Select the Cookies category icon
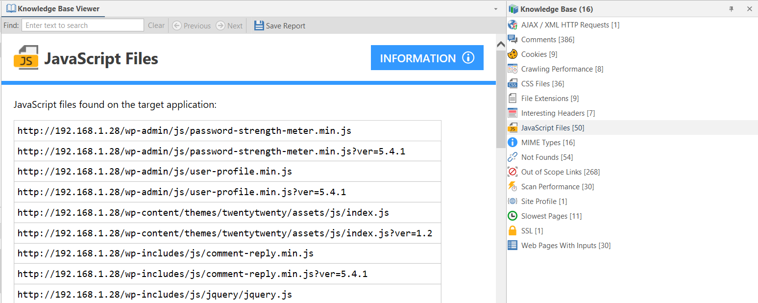Screen dimensions: 758x303 tap(512, 54)
